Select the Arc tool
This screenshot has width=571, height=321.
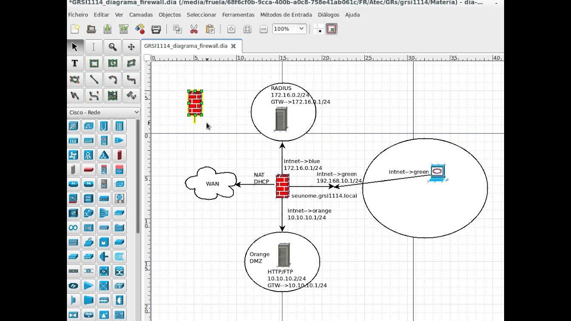(x=112, y=79)
